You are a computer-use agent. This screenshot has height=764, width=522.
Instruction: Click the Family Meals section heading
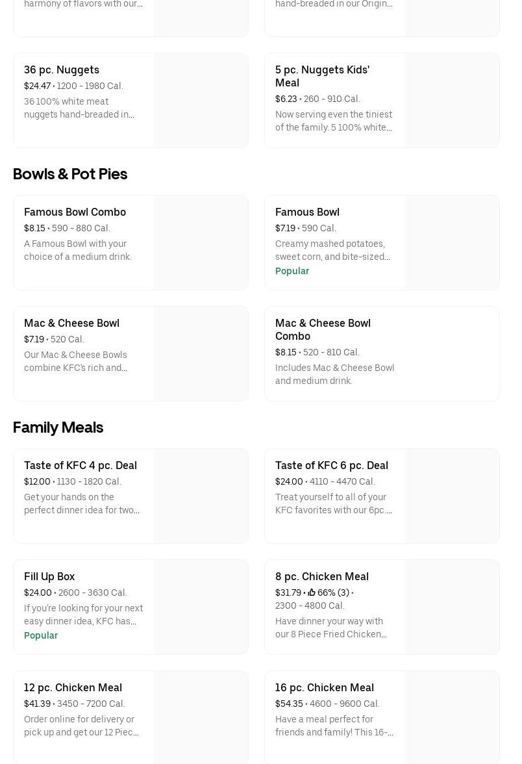pyautogui.click(x=58, y=427)
